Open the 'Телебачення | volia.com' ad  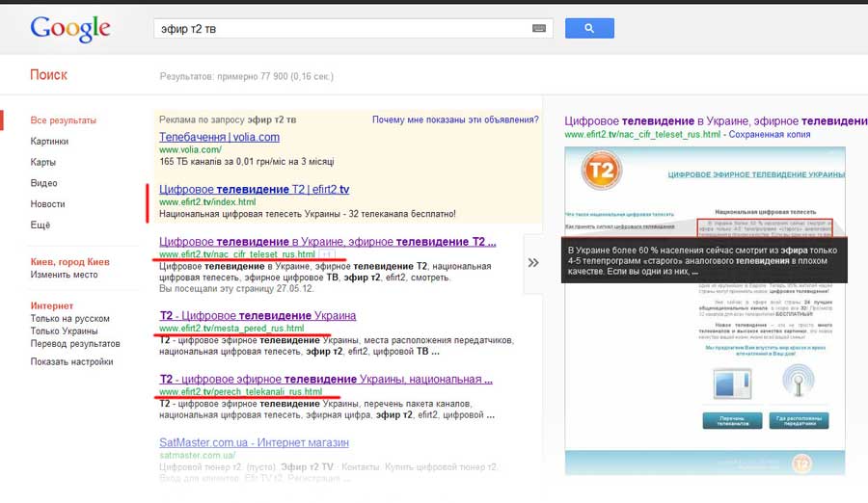tap(219, 137)
